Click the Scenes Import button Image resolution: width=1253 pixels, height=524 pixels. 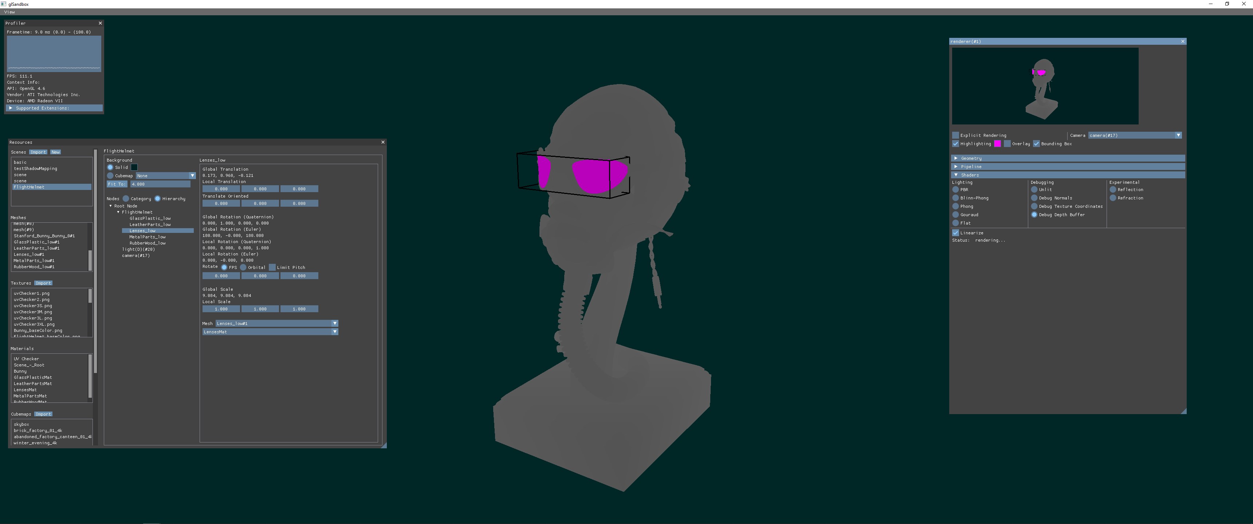click(38, 152)
